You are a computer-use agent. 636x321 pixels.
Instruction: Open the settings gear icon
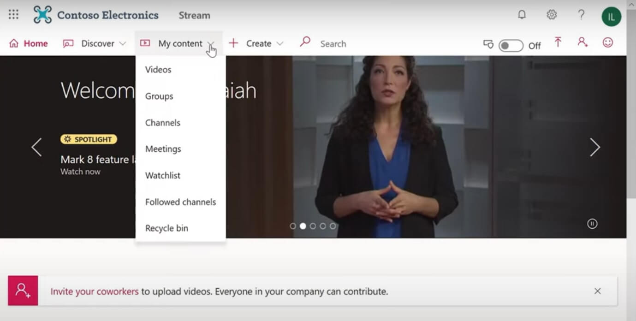pyautogui.click(x=551, y=15)
